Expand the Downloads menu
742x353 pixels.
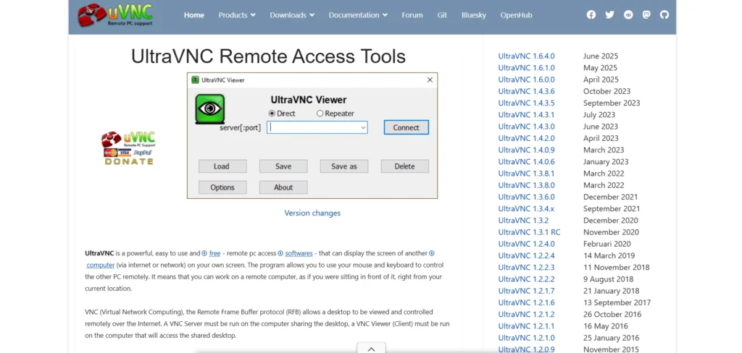292,15
